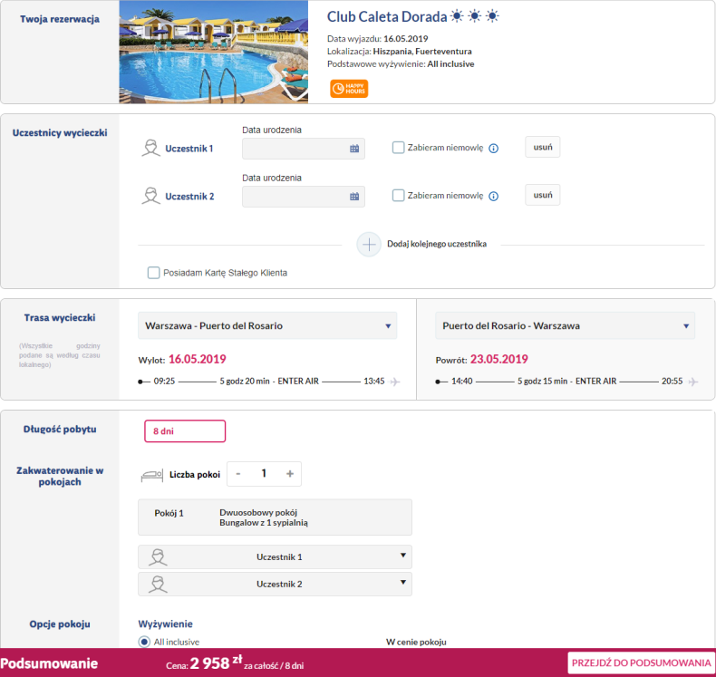Image resolution: width=716 pixels, height=677 pixels.
Task: Click avatar icon in room Uczestnik 1 selector
Action: (x=158, y=557)
